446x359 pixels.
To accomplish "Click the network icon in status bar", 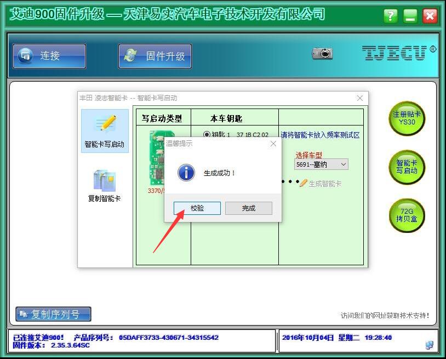I will coord(429,345).
